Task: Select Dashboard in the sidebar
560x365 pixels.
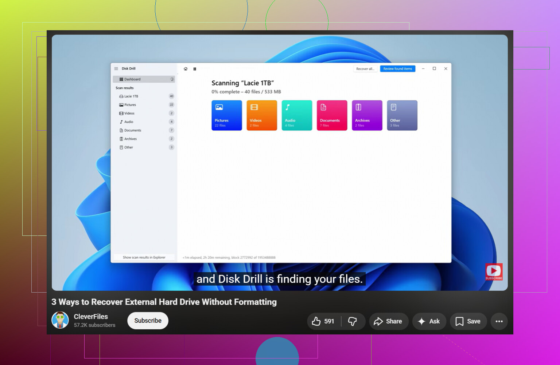Action: [x=144, y=79]
